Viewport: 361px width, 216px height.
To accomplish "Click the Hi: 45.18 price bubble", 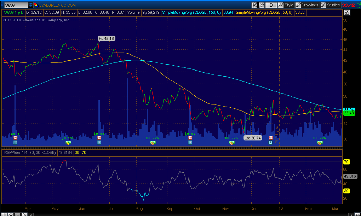I will (107, 38).
